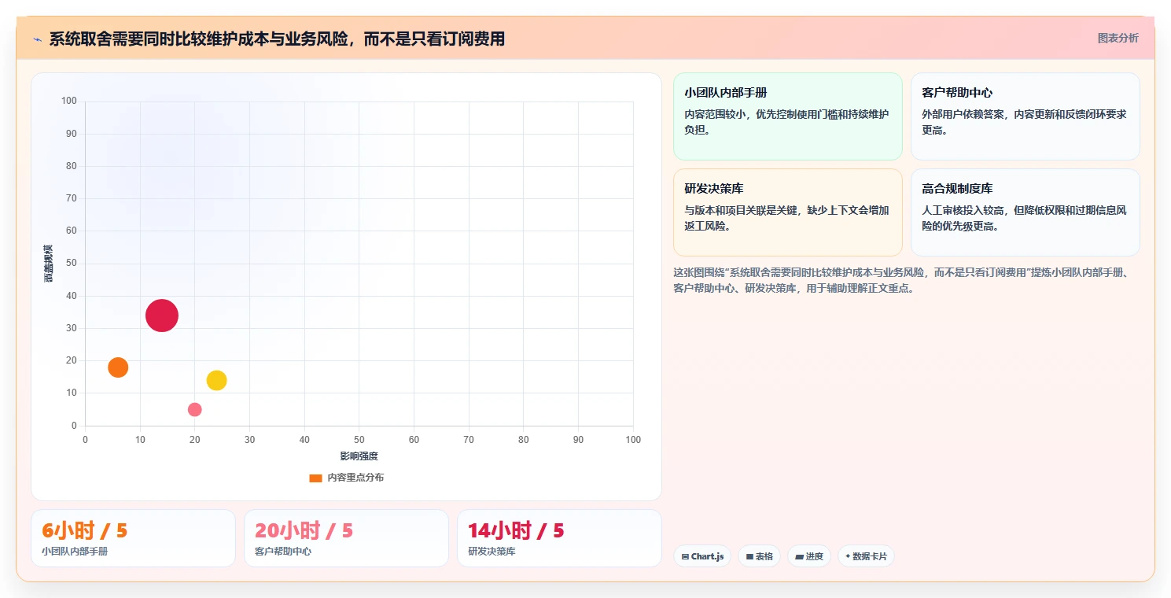The width and height of the screenshot is (1171, 598).
Task: Open the 研发决策库 card
Action: pyautogui.click(x=787, y=212)
